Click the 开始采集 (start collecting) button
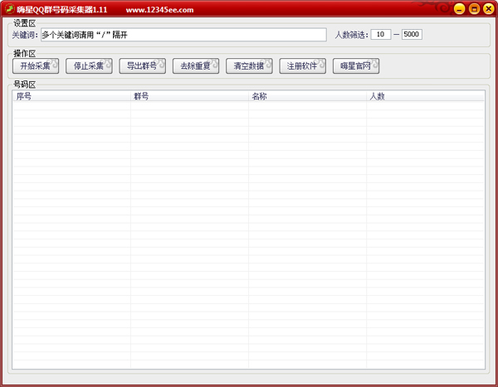Screen dimensions: 498x387 (35, 66)
